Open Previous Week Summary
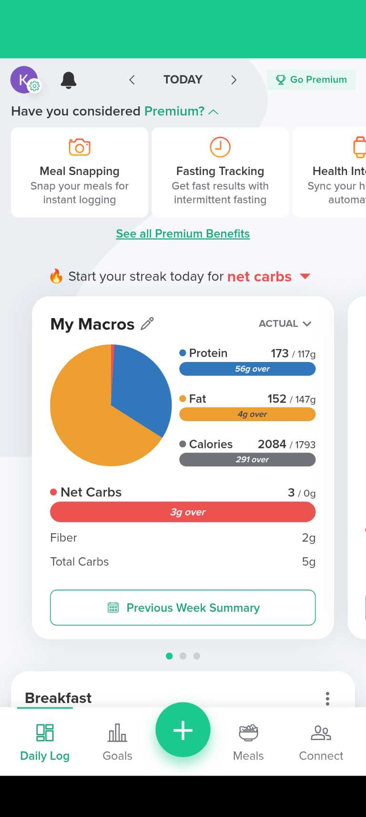 183,608
